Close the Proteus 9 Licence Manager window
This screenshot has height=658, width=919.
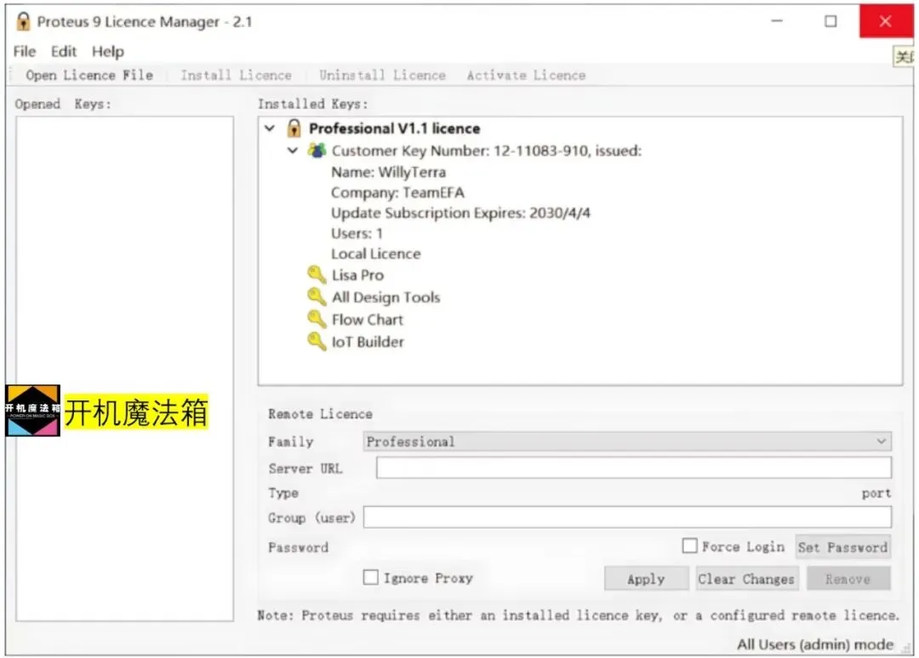click(886, 21)
